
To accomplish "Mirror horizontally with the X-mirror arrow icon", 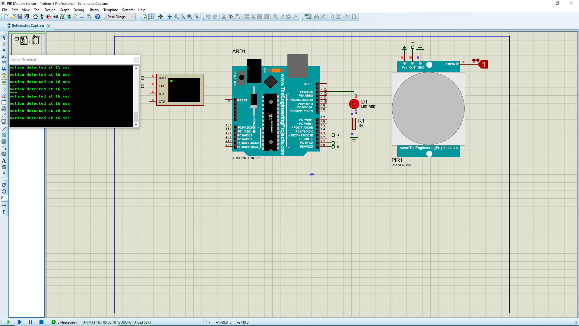I will (4, 205).
